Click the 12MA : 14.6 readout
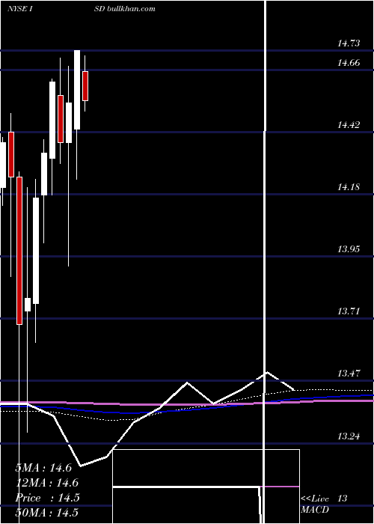The height and width of the screenshot is (524, 374). [x=47, y=483]
